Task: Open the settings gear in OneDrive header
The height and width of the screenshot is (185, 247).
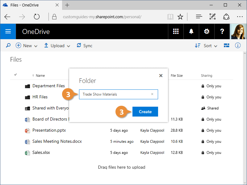Action: point(207,31)
